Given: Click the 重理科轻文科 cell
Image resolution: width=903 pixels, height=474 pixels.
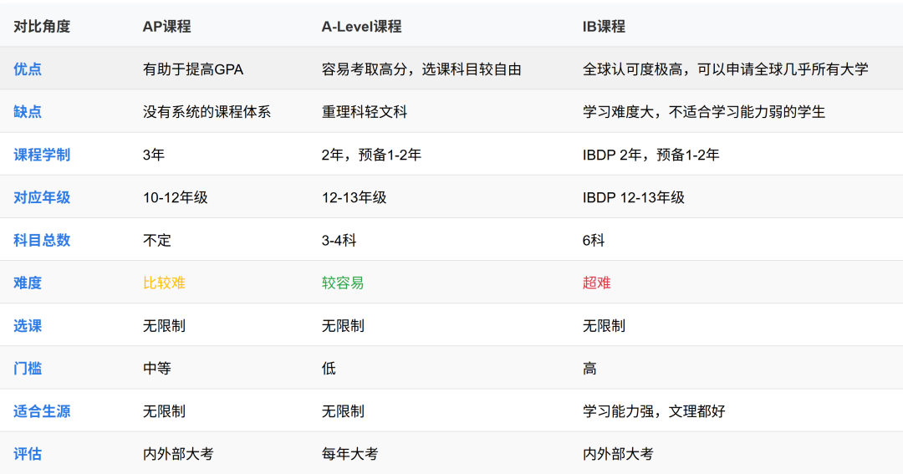Looking at the screenshot, I should pos(365,112).
